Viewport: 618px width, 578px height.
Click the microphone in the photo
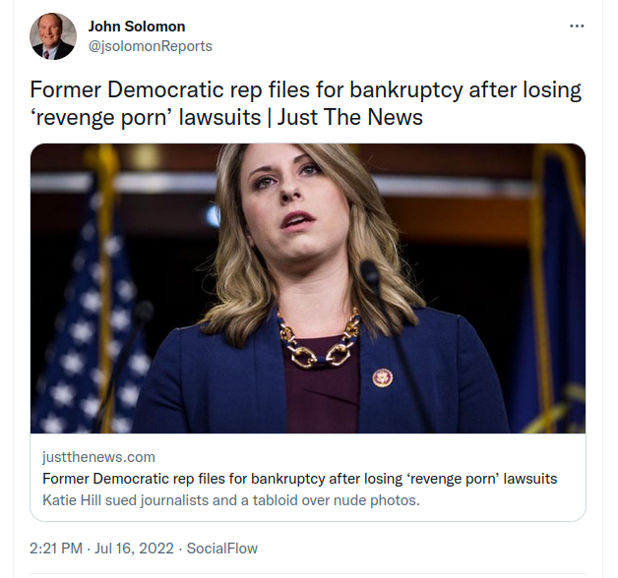(x=370, y=277)
